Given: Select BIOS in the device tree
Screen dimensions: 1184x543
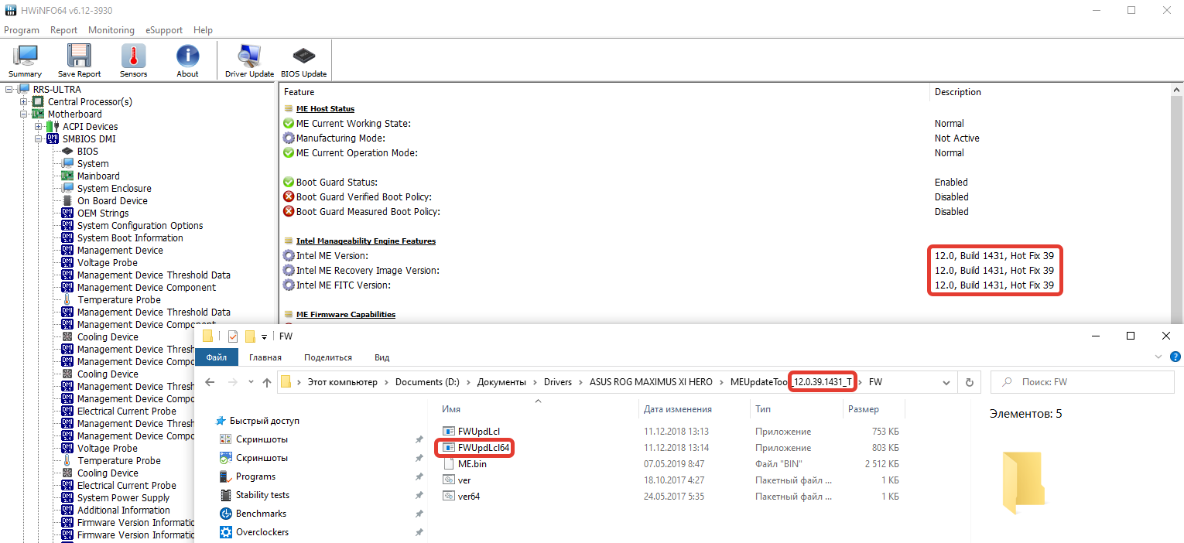Looking at the screenshot, I should pos(87,152).
